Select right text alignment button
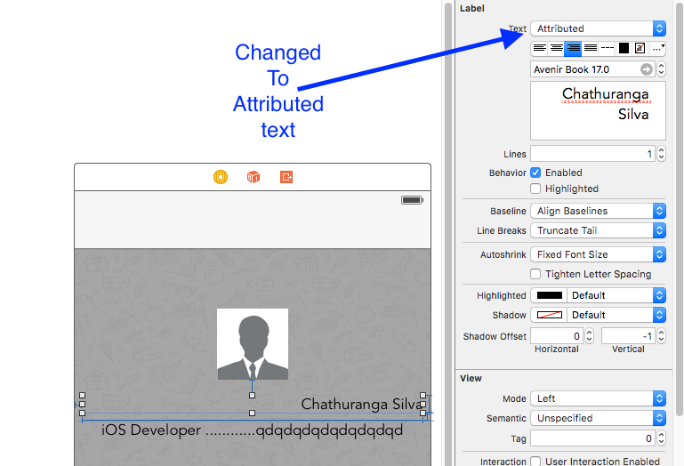Screen dimensions: 684x466 [x=573, y=48]
